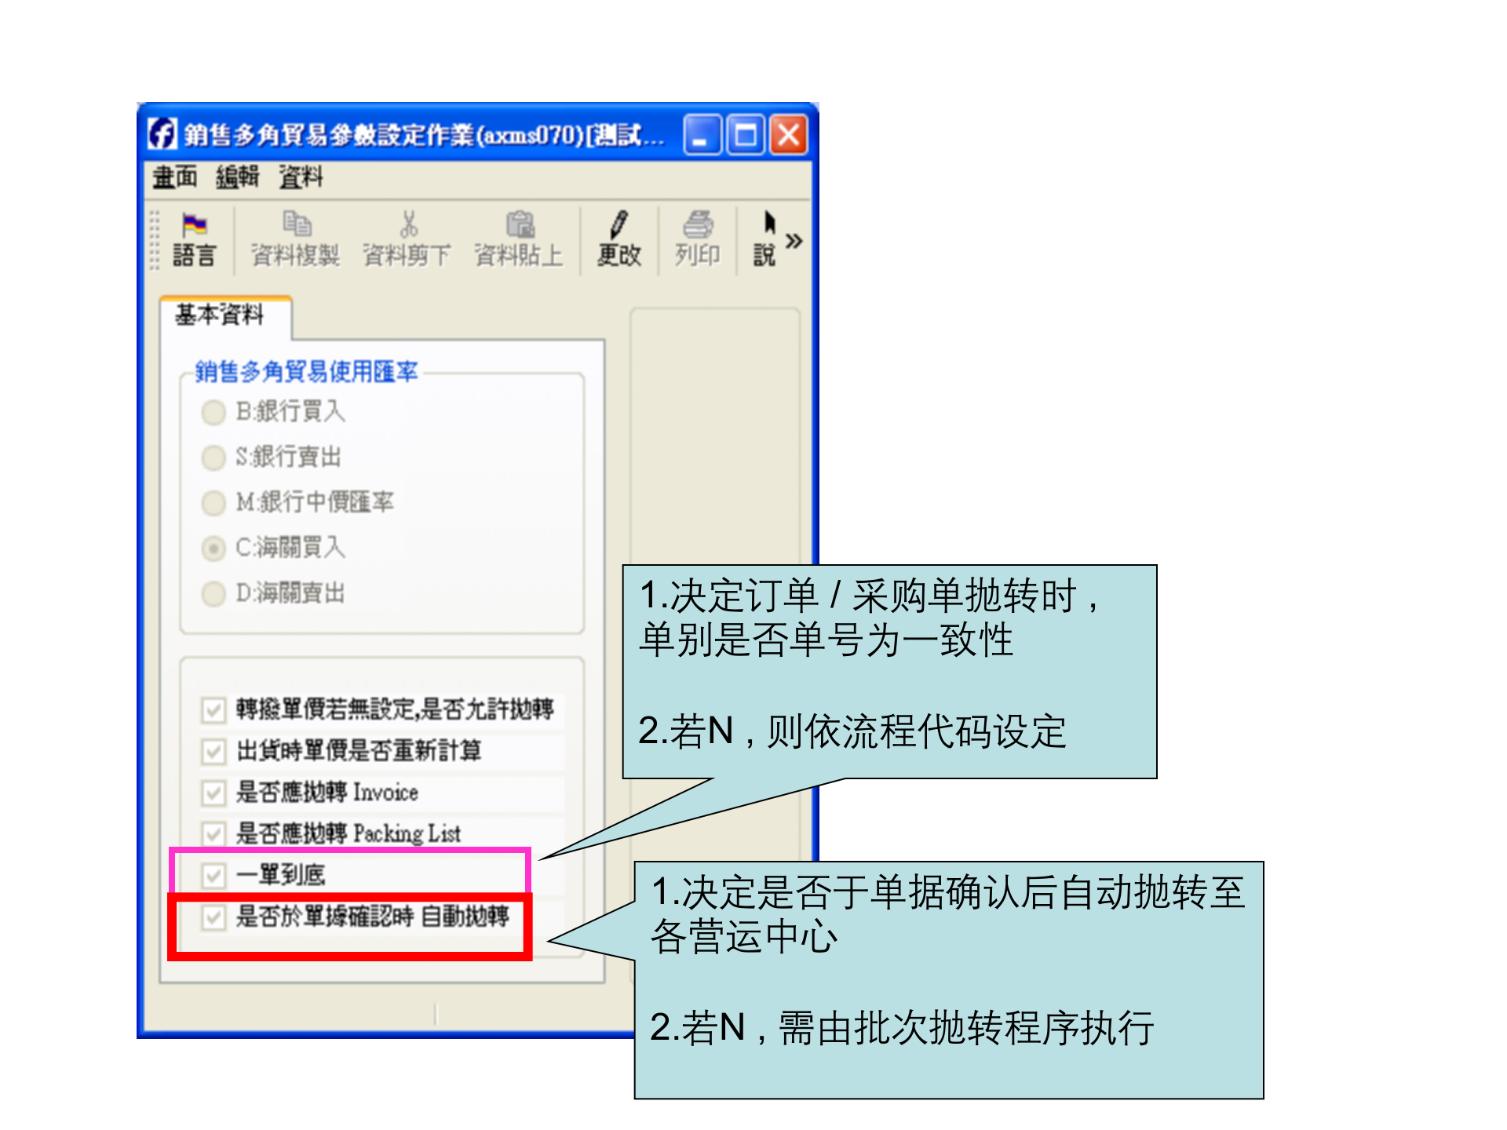Click the 資料剪下 cut icon
This screenshot has height=1130, width=1507.
point(408,235)
